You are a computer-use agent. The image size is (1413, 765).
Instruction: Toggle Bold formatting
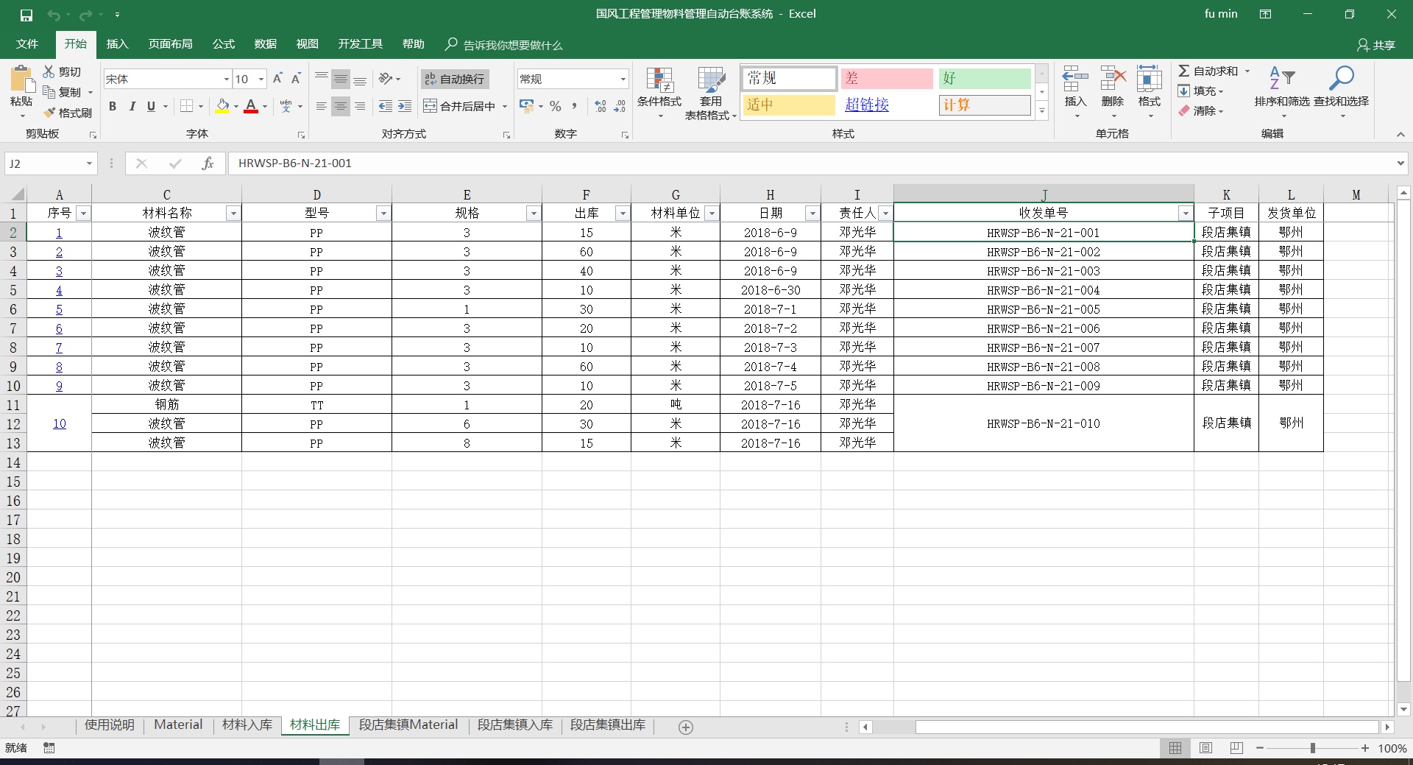(x=113, y=106)
